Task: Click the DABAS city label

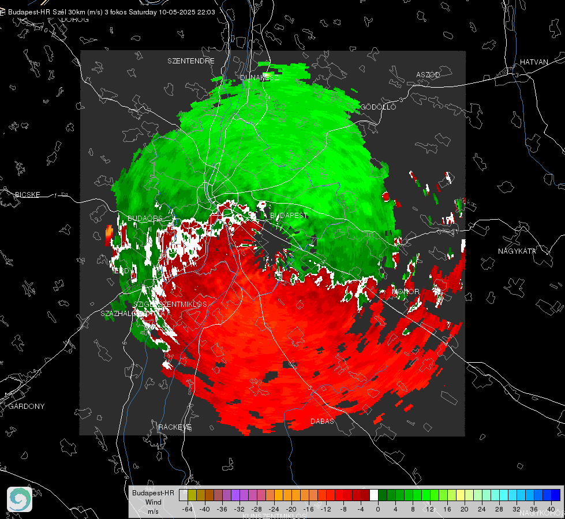Action: click(x=322, y=421)
